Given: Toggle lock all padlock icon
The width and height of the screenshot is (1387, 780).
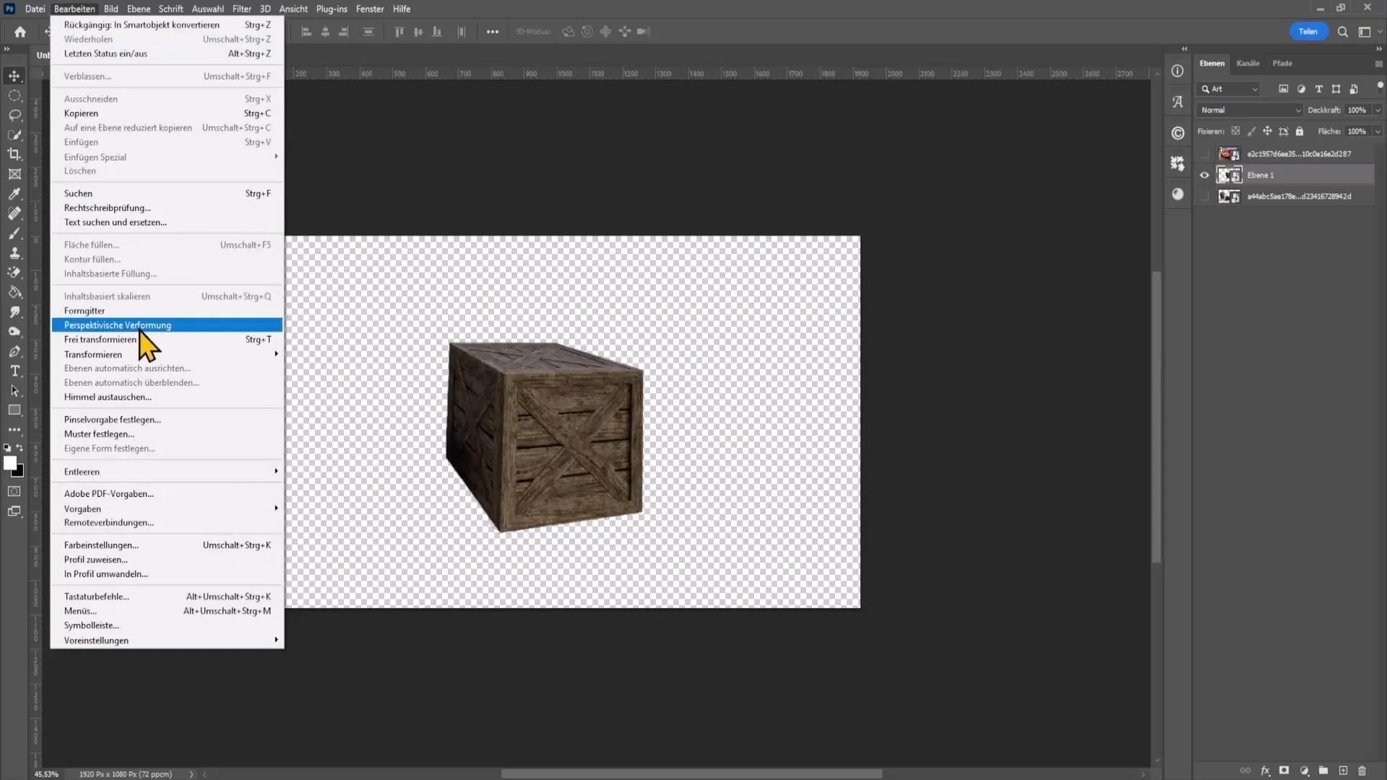Looking at the screenshot, I should click(1300, 131).
